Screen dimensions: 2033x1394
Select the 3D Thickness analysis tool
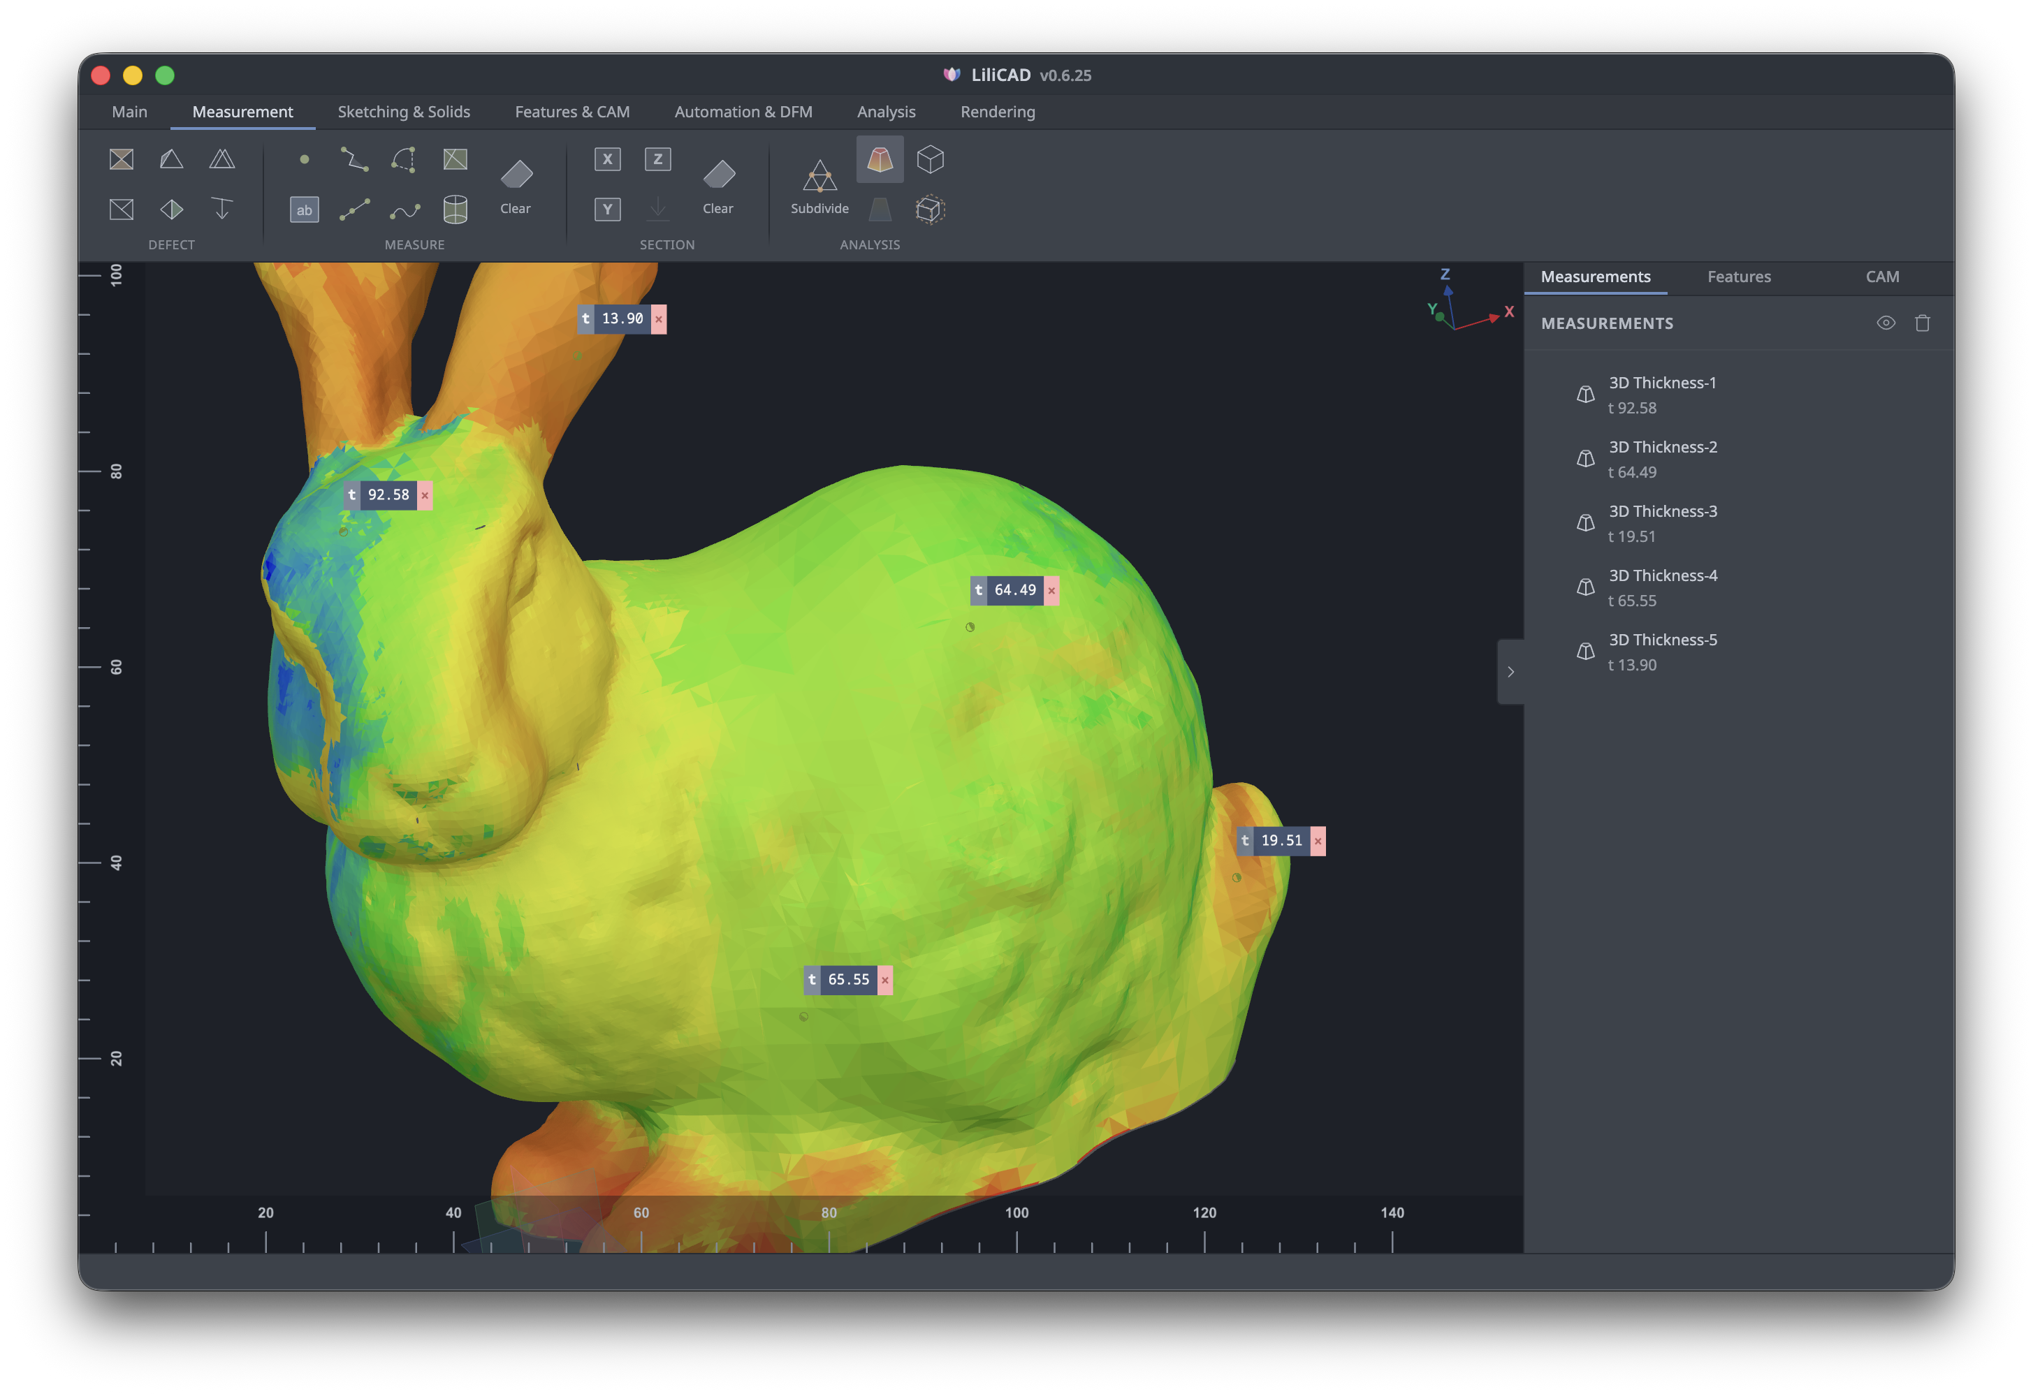879,159
